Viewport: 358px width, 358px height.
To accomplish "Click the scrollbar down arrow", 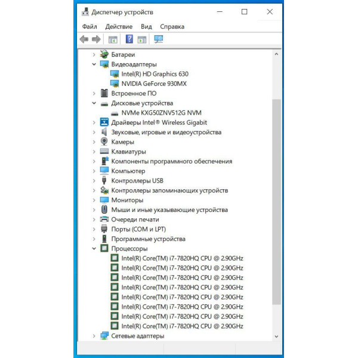I will coord(276,337).
